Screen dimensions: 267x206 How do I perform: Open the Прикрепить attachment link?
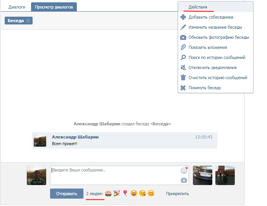pyautogui.click(x=177, y=194)
